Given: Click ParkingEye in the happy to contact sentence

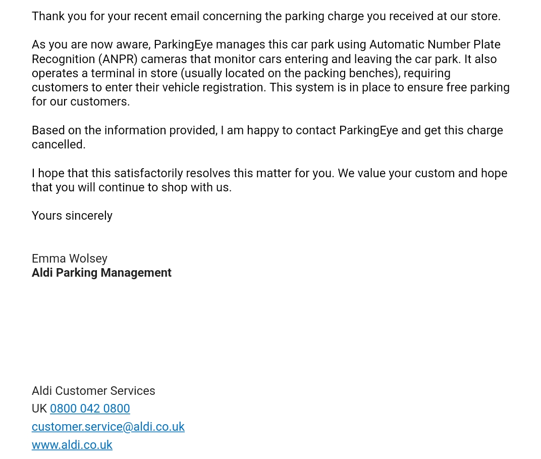Looking at the screenshot, I should 368,130.
